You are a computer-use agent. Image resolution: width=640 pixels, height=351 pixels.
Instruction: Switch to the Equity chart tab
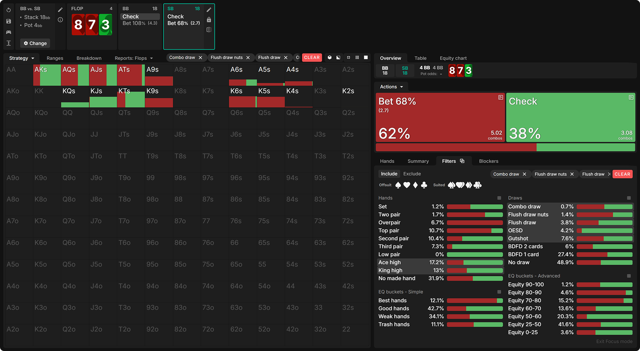453,58
